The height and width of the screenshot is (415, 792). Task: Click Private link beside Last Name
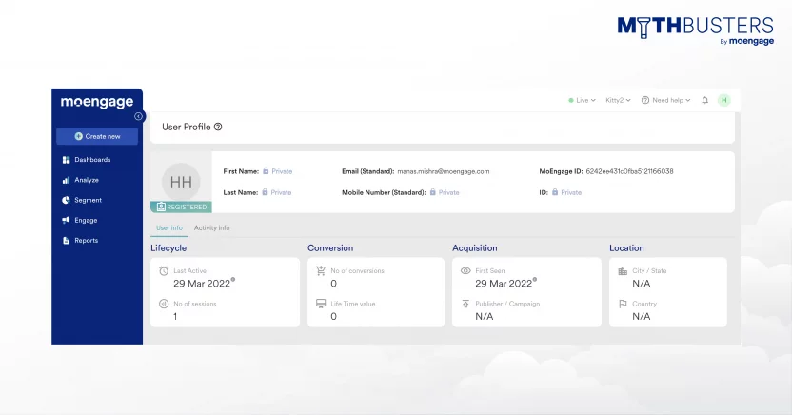pyautogui.click(x=281, y=193)
